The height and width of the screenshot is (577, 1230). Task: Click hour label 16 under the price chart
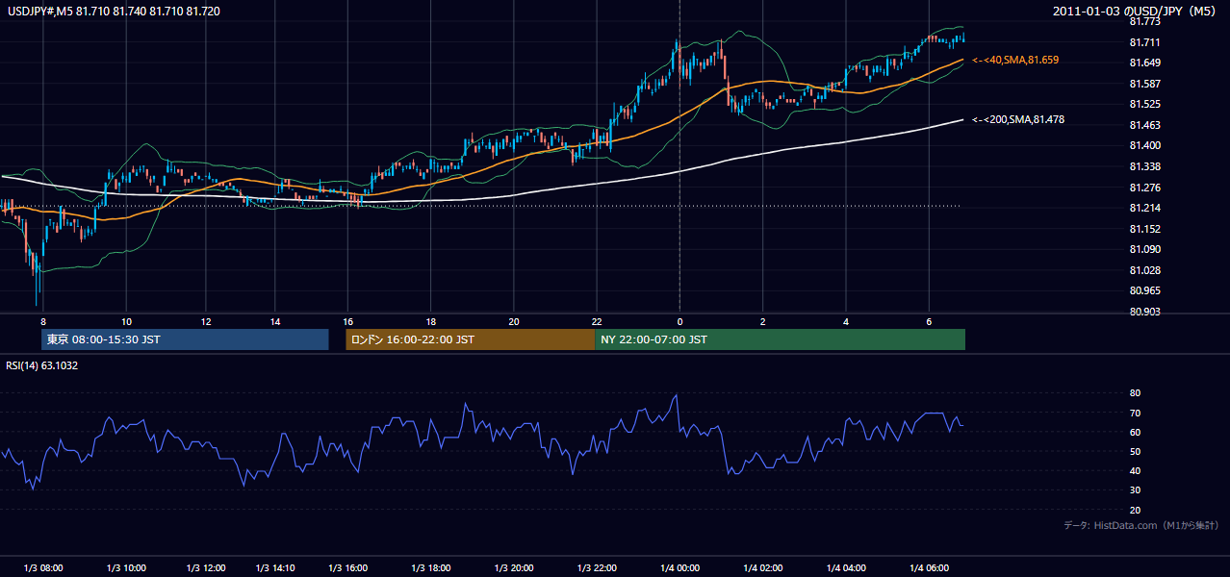pos(348,321)
